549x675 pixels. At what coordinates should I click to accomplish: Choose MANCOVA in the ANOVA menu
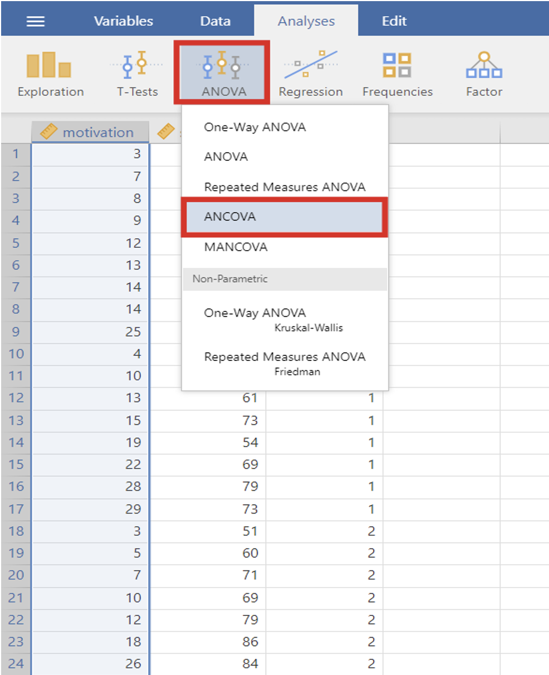(236, 247)
